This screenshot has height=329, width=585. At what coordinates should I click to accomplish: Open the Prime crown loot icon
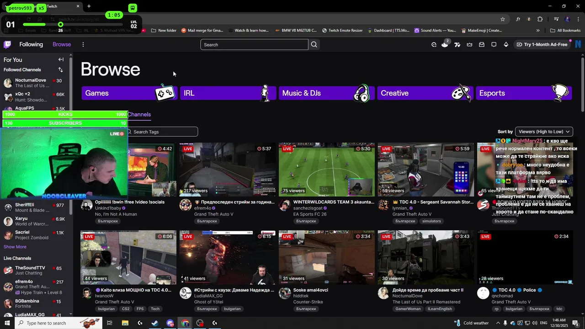point(469,44)
